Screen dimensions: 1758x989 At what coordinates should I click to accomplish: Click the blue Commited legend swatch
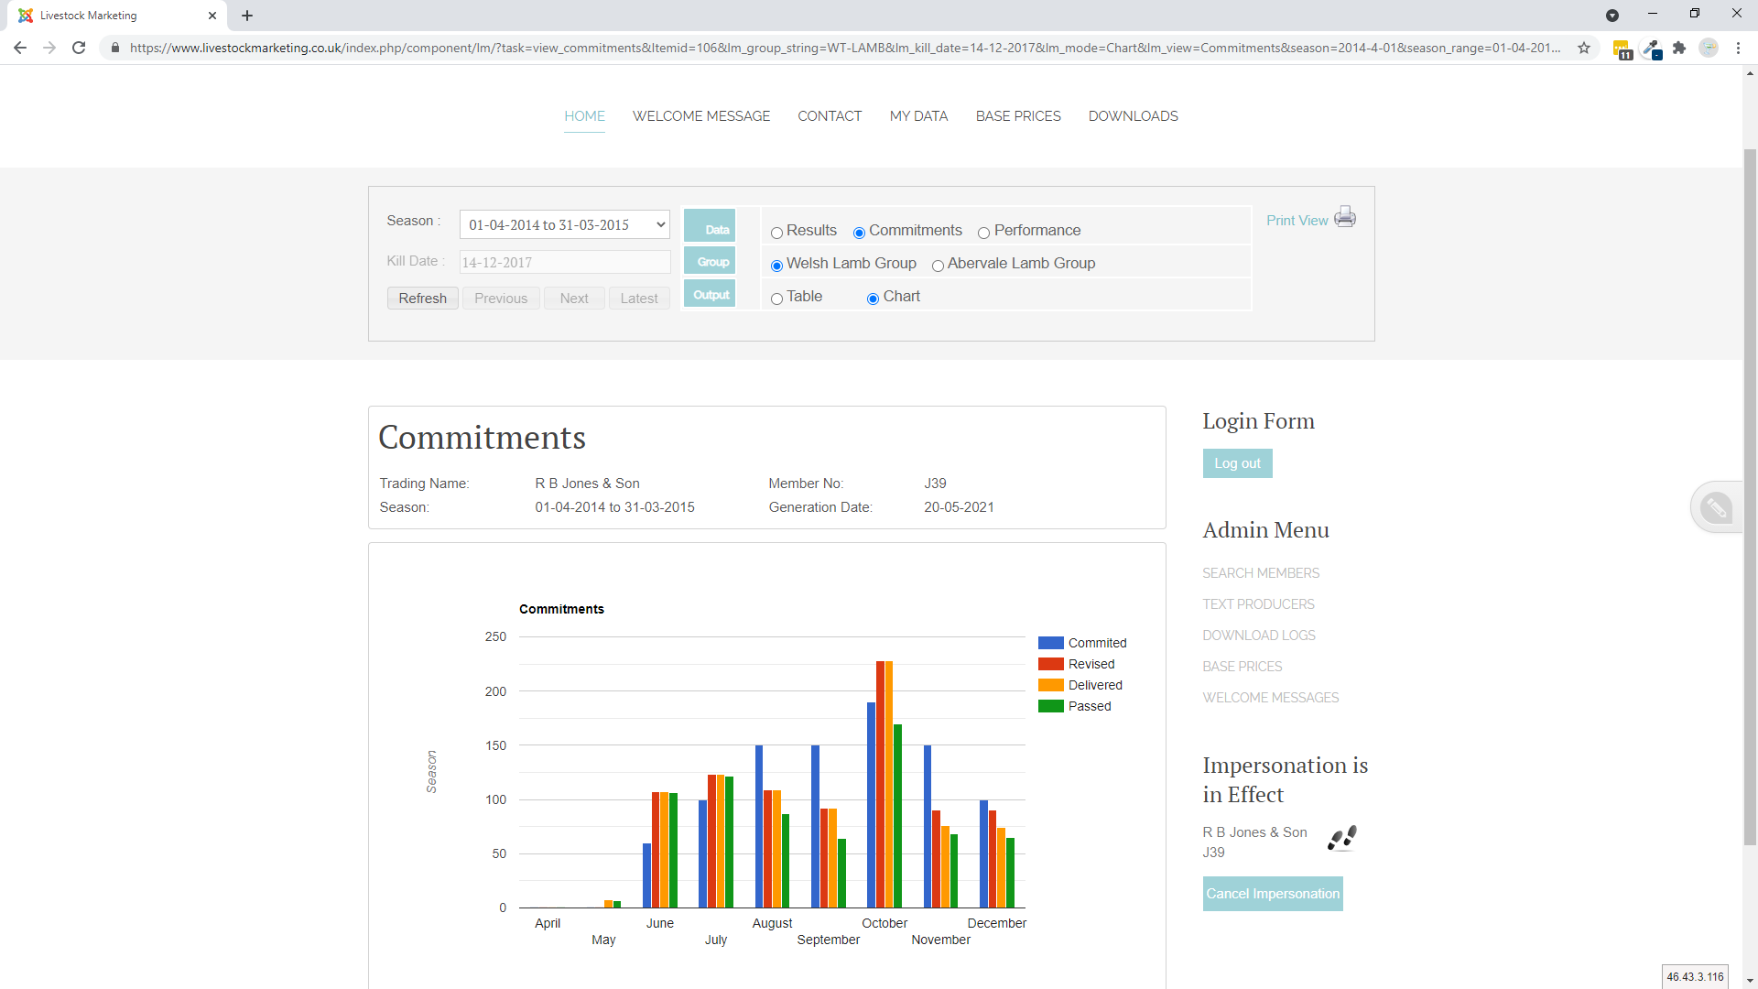pyautogui.click(x=1050, y=643)
